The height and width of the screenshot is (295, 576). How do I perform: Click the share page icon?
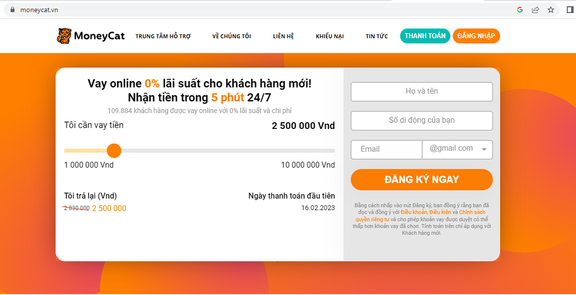pos(535,10)
